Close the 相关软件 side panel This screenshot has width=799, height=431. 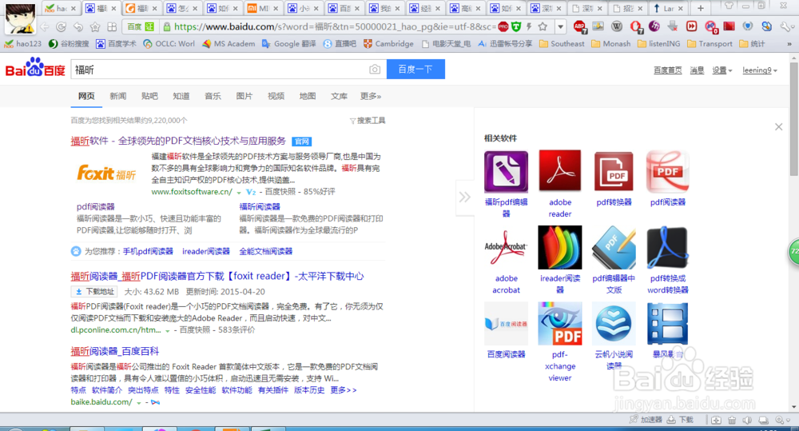click(778, 126)
